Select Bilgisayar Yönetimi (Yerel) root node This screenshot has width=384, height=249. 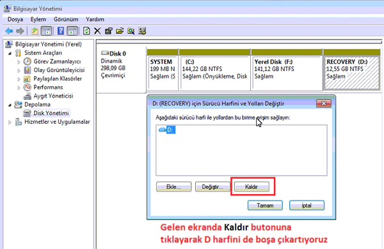48,44
